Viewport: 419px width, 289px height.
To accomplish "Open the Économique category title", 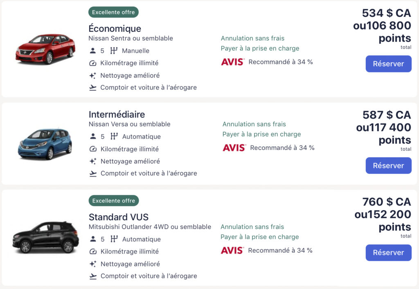I will [x=115, y=29].
